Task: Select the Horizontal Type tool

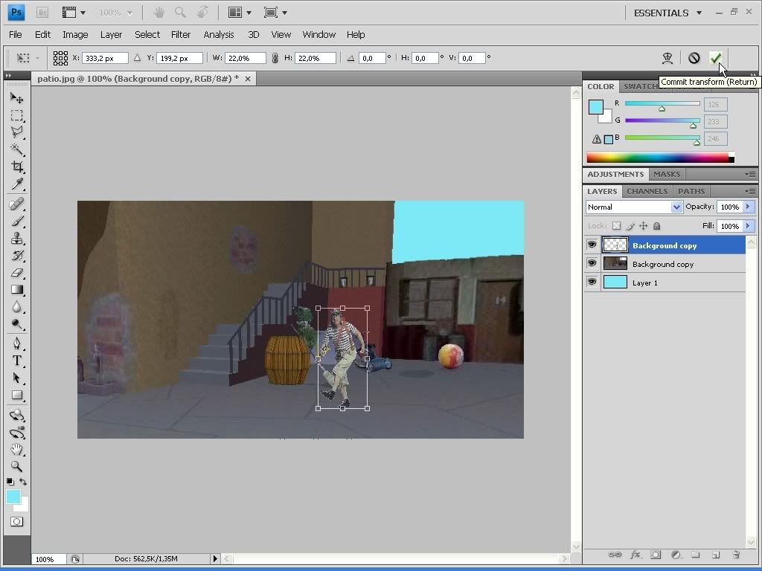Action: (x=16, y=361)
